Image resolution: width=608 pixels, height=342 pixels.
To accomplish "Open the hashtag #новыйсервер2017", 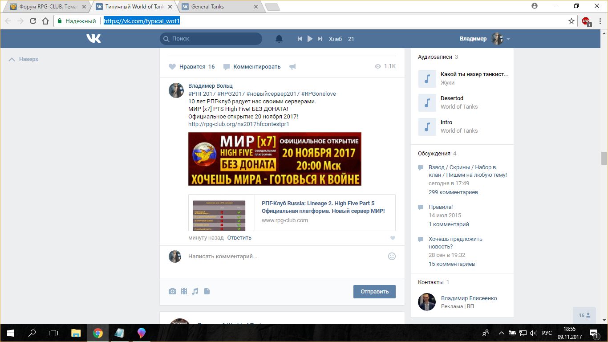I will click(x=273, y=94).
